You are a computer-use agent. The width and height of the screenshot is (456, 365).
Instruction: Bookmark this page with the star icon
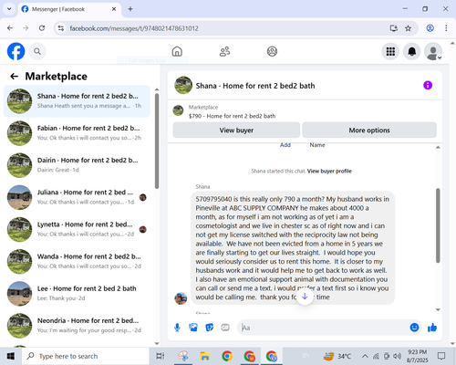pos(408,28)
